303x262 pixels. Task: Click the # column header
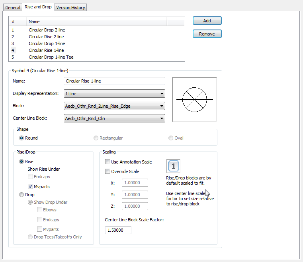tap(18, 22)
